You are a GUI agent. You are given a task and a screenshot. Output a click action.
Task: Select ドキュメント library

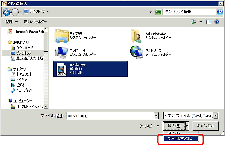[21, 74]
